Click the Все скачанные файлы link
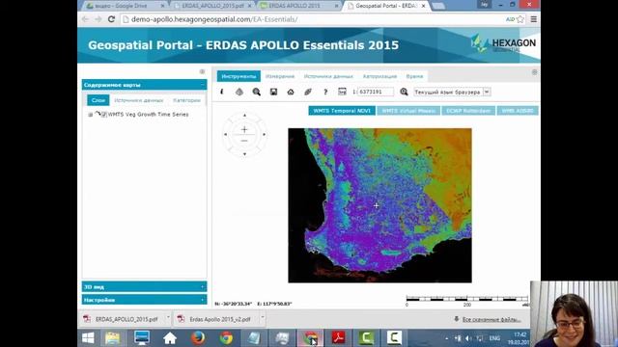This screenshot has width=618, height=347. [492, 319]
